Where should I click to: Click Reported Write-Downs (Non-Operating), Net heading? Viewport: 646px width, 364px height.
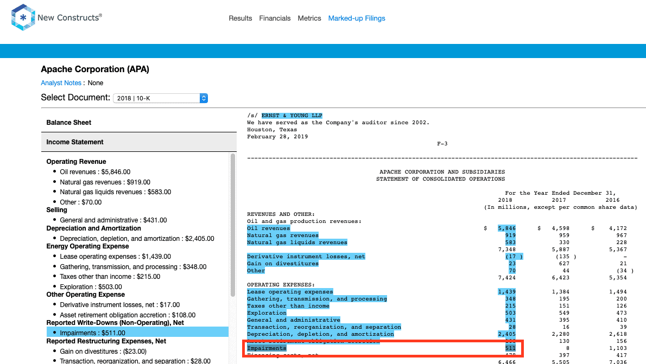click(115, 323)
